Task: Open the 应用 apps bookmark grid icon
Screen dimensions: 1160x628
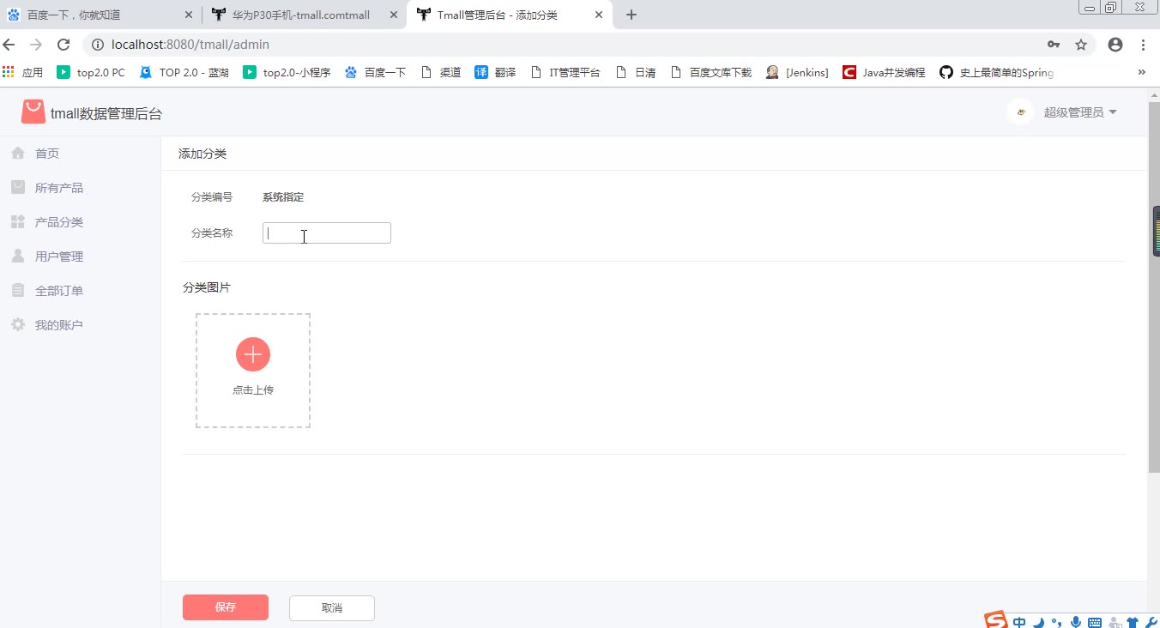Action: coord(9,72)
